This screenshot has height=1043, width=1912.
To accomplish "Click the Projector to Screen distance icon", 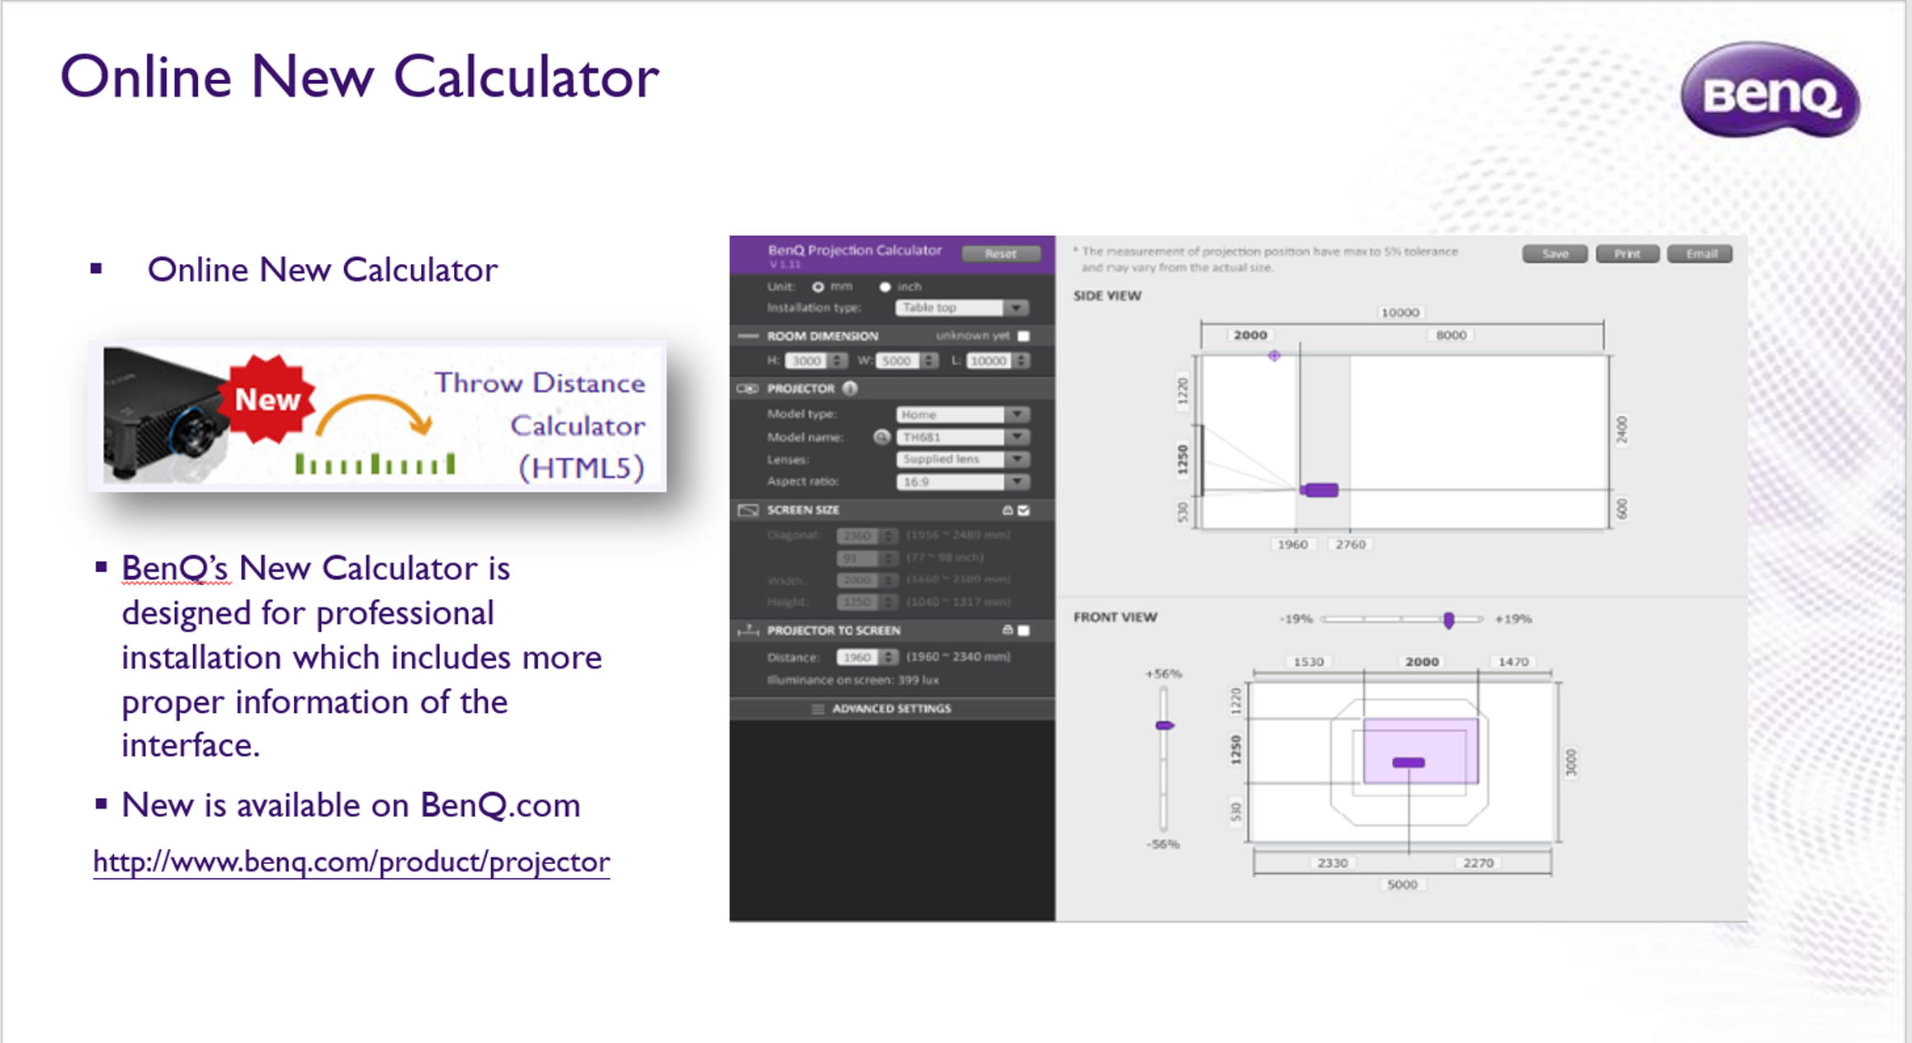I will pyautogui.click(x=748, y=630).
